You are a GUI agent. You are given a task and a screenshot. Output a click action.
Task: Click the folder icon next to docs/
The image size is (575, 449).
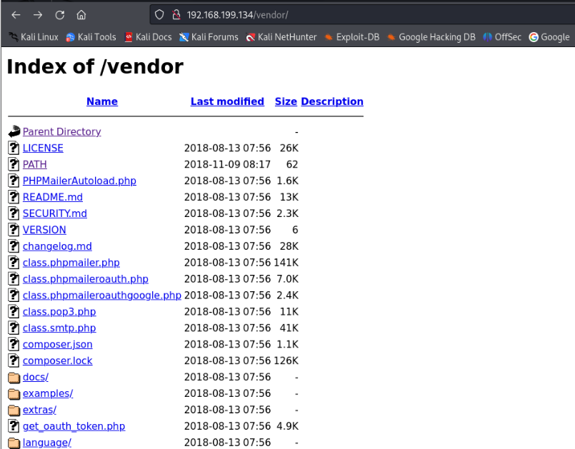tap(14, 378)
